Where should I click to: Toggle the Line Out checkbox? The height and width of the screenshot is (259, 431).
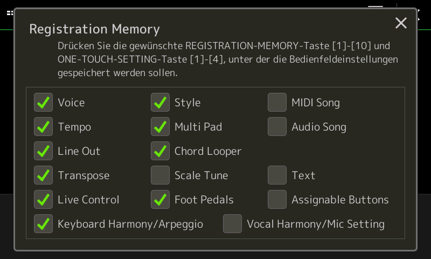[43, 151]
